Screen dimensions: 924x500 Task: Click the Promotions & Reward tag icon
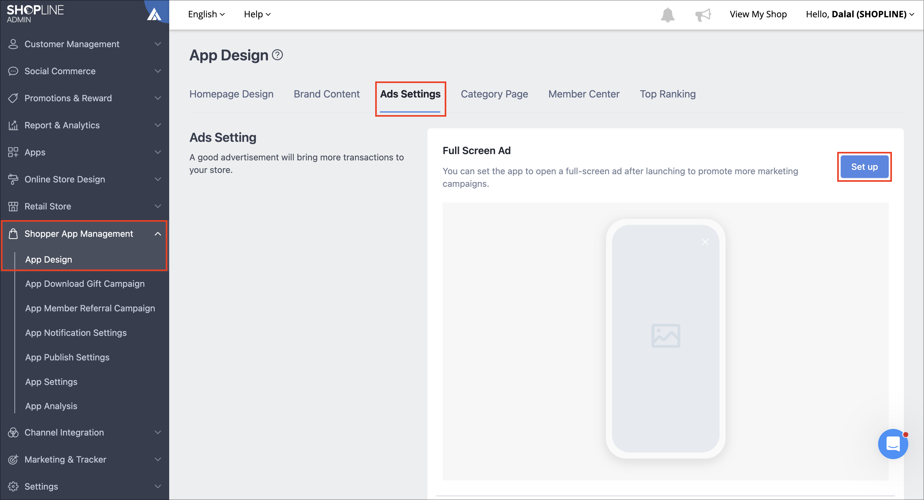[x=13, y=98]
